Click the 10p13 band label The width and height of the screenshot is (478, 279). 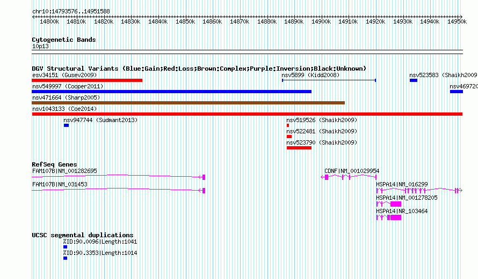coord(40,46)
